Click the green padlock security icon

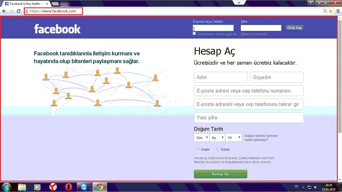[x=27, y=11]
